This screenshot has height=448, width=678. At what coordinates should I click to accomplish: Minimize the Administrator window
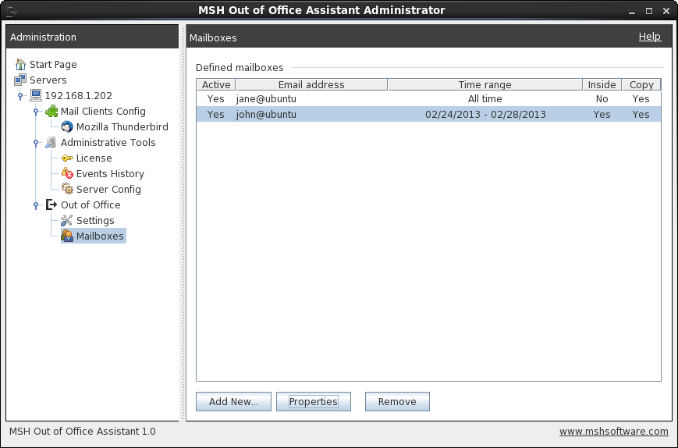(x=632, y=11)
